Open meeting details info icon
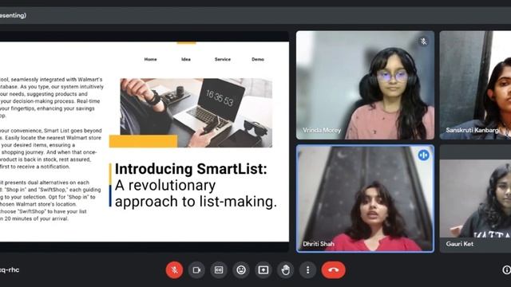Image resolution: width=511 pixels, height=287 pixels. [506, 269]
